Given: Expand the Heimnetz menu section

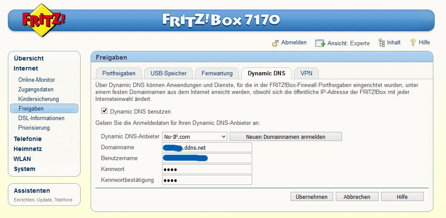Looking at the screenshot, I should 27,149.
